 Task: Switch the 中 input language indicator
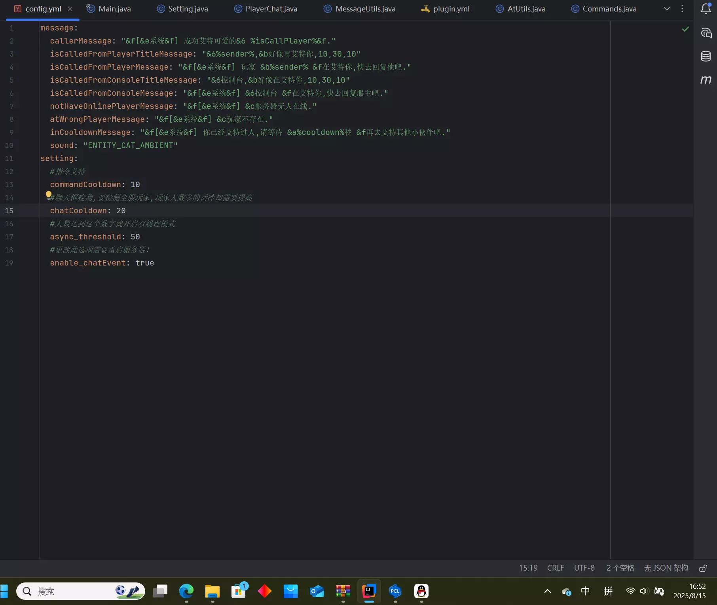pos(585,591)
